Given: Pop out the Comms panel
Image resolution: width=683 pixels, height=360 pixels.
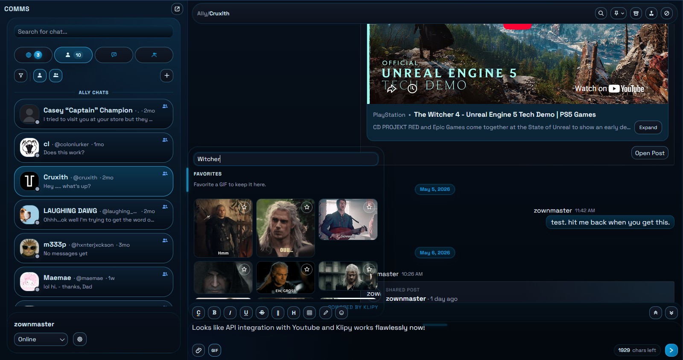Looking at the screenshot, I should [x=177, y=9].
